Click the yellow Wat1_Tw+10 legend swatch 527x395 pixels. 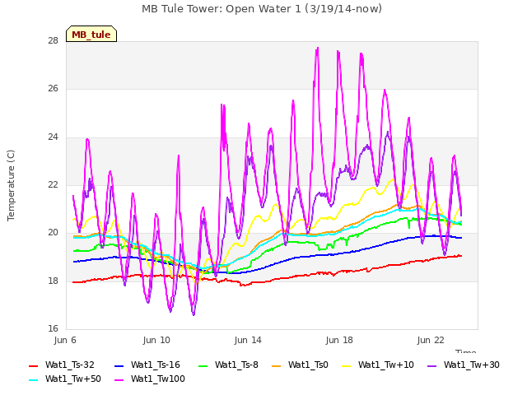347,365
